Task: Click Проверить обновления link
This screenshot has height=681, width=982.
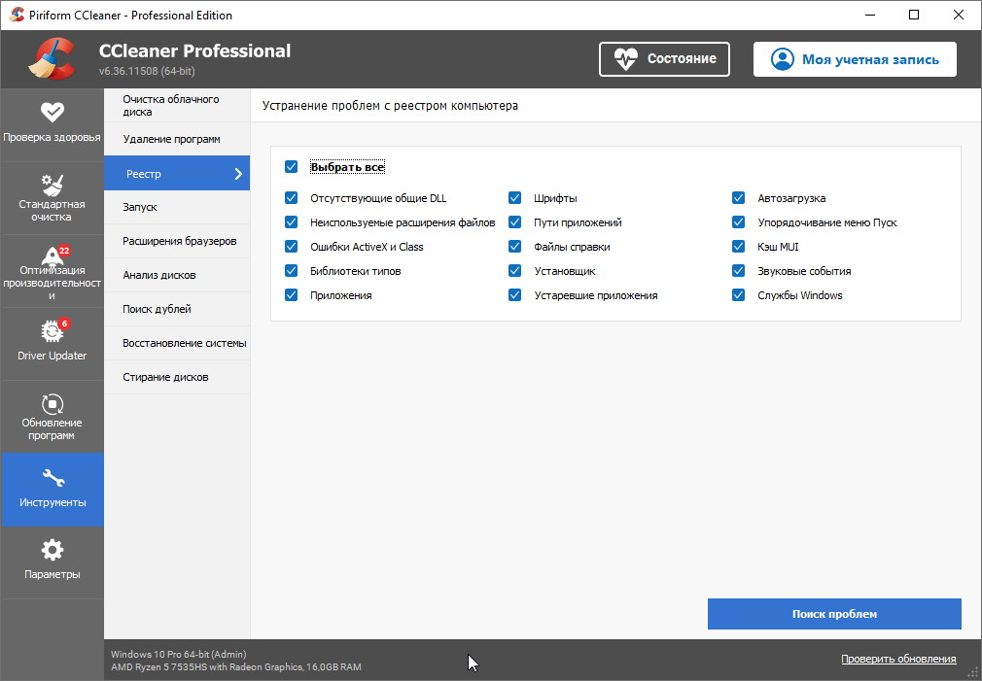Action: (898, 659)
